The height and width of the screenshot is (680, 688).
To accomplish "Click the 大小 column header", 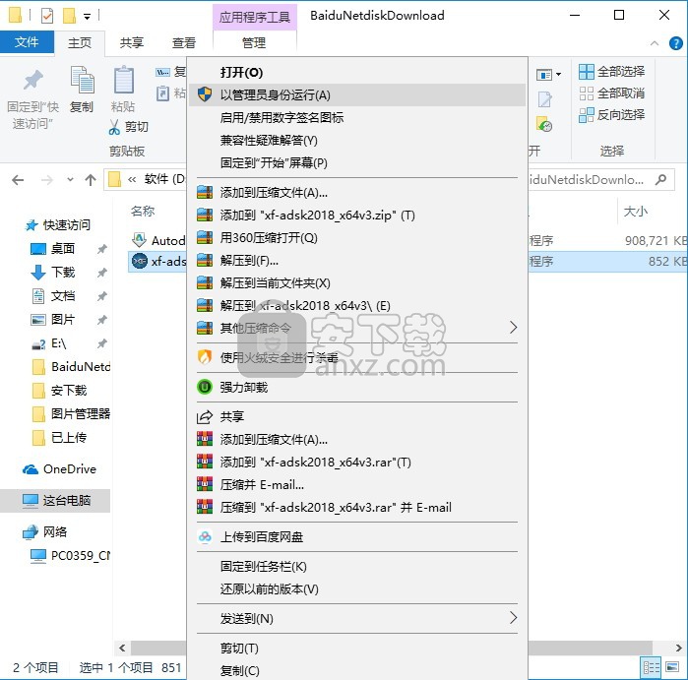I will (636, 211).
